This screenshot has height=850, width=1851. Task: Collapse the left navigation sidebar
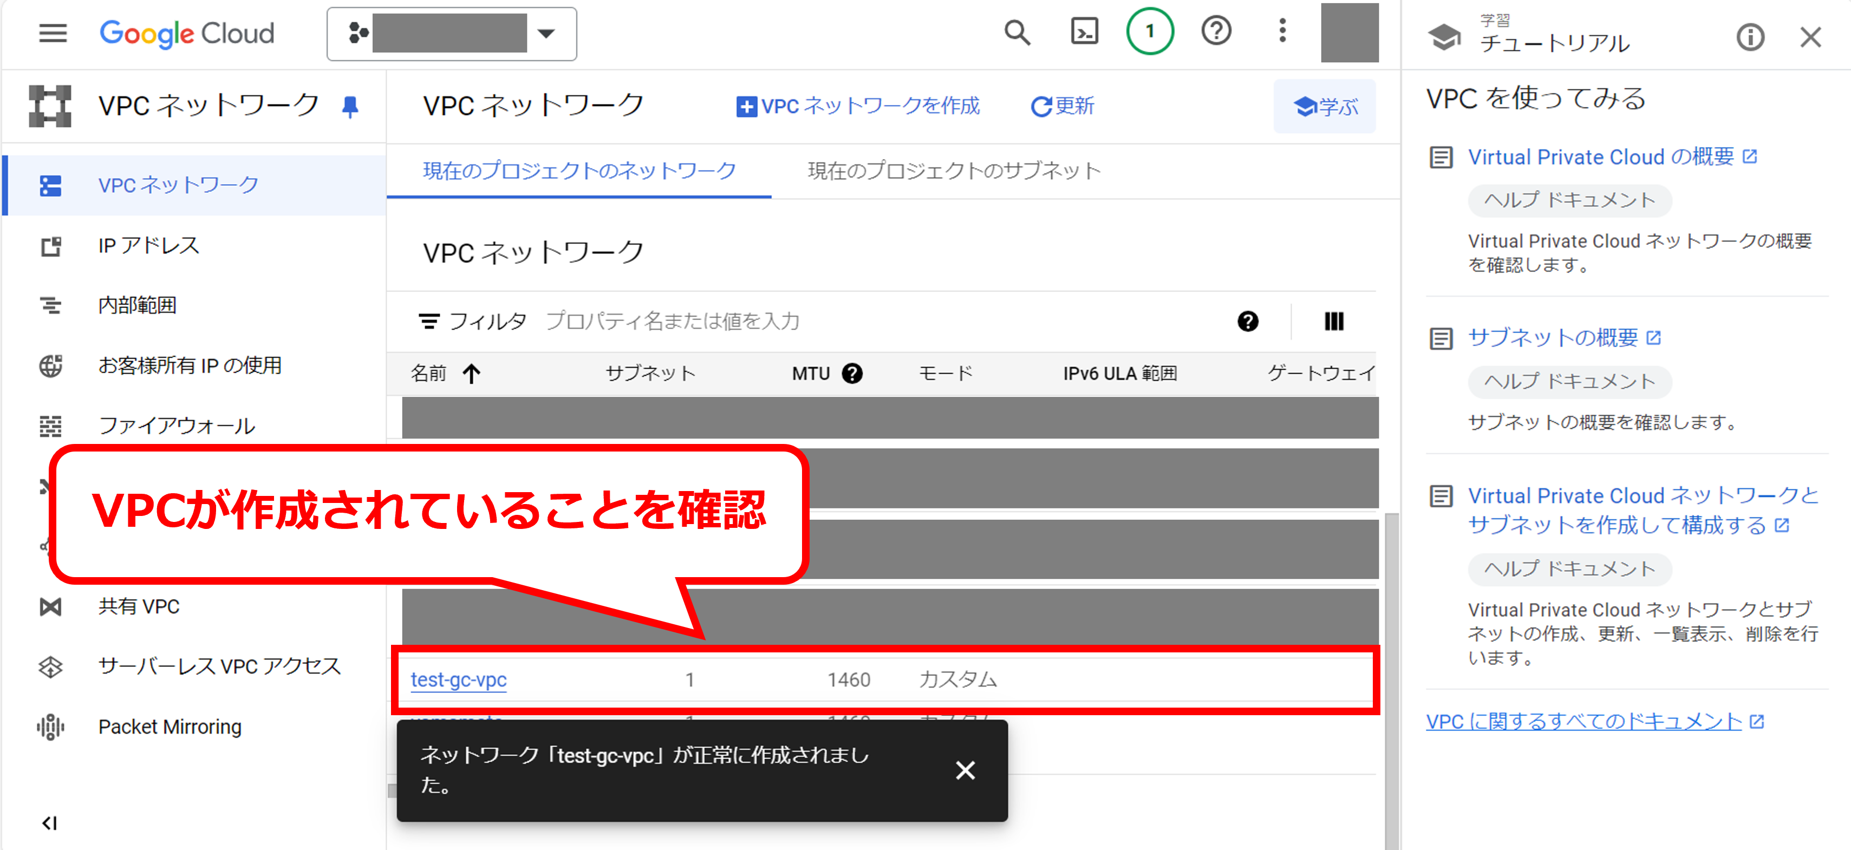coord(50,823)
